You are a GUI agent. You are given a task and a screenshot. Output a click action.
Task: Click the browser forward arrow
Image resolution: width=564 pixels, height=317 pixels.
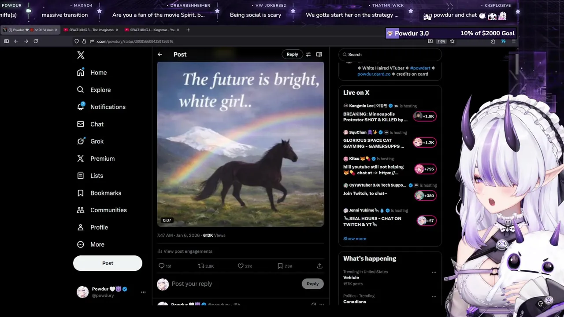coord(26,41)
